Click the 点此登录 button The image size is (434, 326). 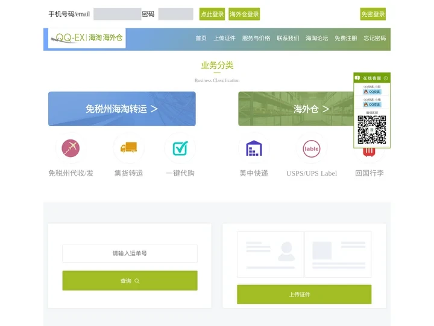point(212,14)
